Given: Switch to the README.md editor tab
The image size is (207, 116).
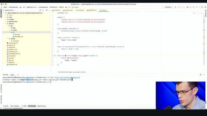Looking at the screenshot, I should point(93,10).
